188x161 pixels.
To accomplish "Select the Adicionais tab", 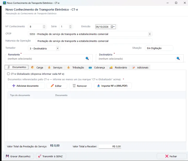I will 140,68.
